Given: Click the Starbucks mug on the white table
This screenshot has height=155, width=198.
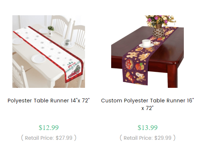Looking at the screenshot, I should point(67,42).
